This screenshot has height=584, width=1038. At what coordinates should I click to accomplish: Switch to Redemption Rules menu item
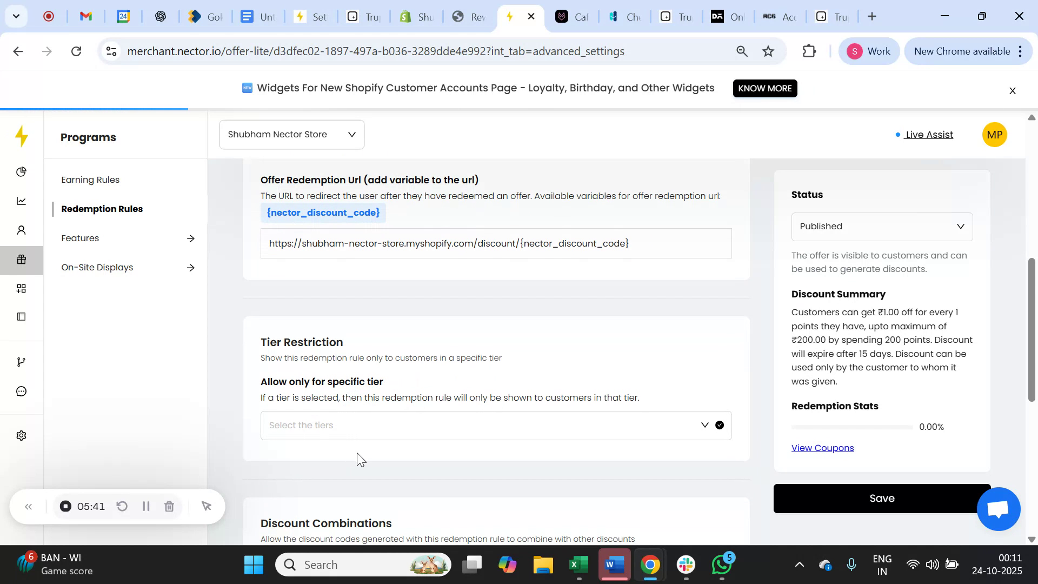[102, 209]
